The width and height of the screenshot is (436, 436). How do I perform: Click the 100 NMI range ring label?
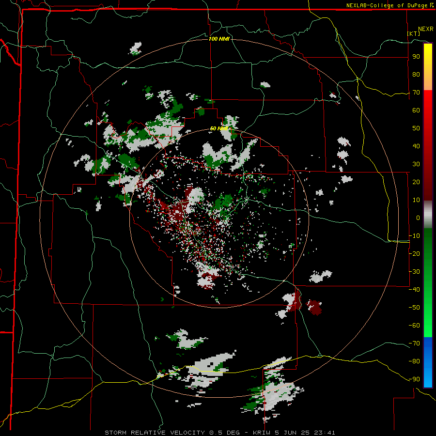coord(219,39)
